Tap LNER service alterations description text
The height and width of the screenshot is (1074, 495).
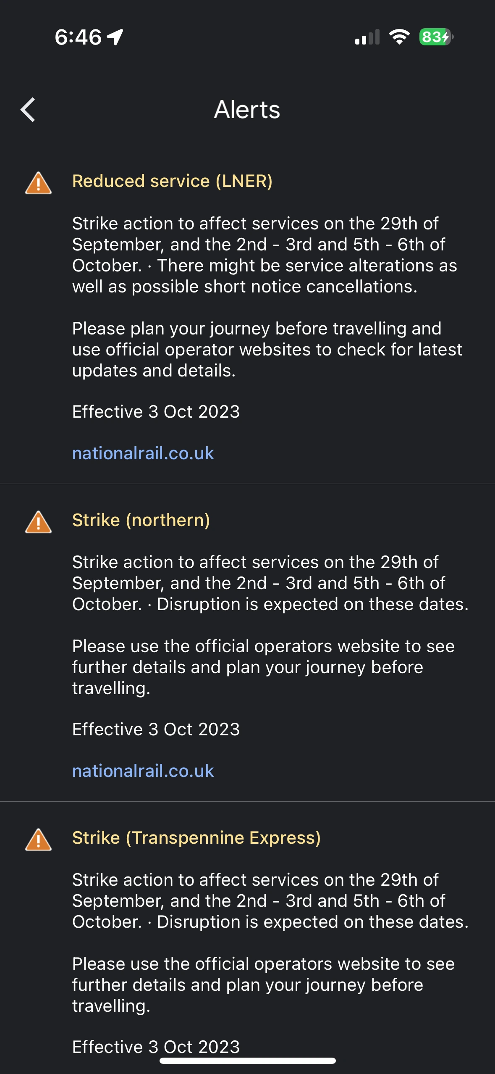(265, 255)
